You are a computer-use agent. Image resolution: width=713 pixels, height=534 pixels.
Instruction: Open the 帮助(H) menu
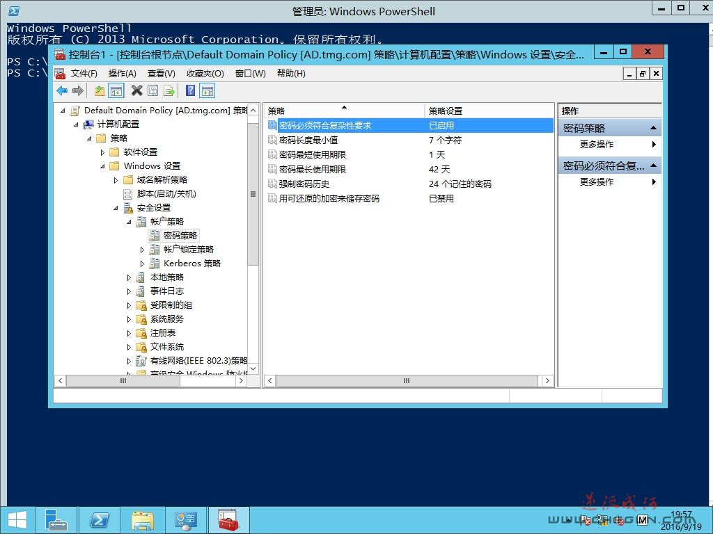tap(292, 74)
